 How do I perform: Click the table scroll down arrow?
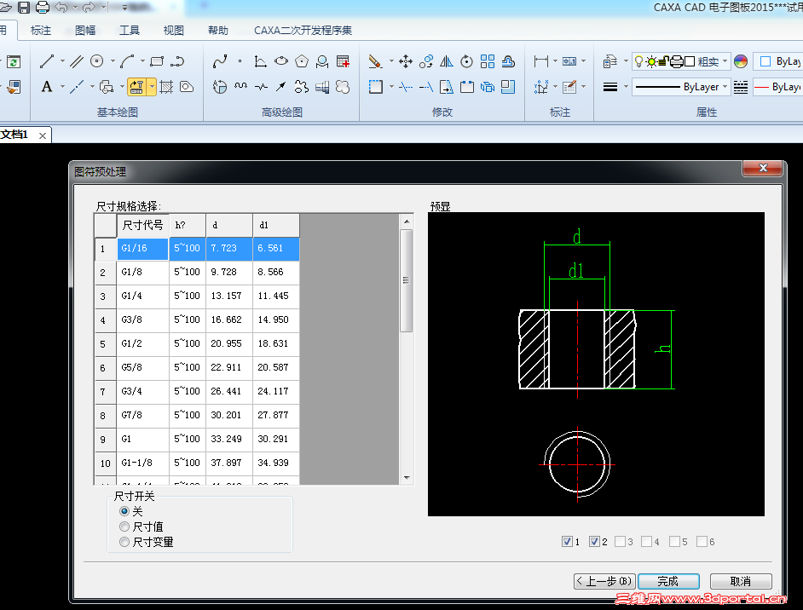pyautogui.click(x=407, y=477)
